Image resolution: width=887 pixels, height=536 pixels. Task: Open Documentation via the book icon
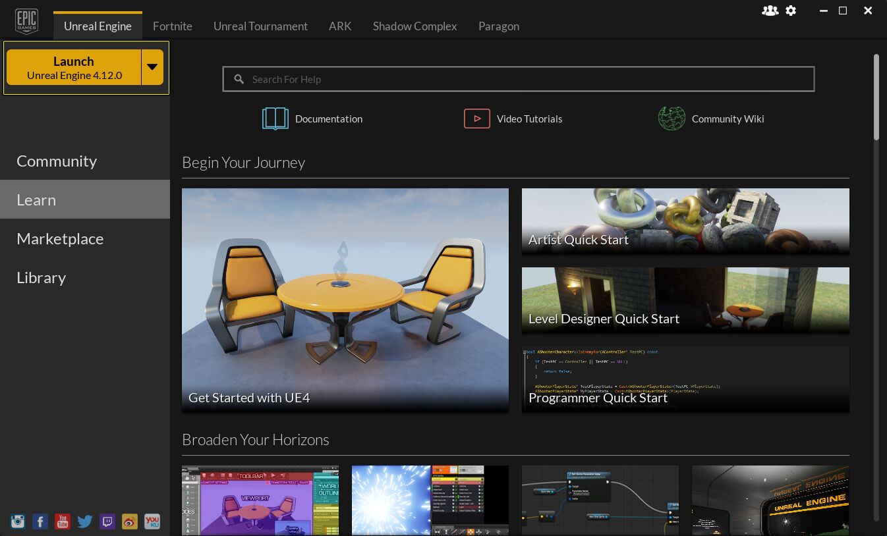pyautogui.click(x=275, y=119)
